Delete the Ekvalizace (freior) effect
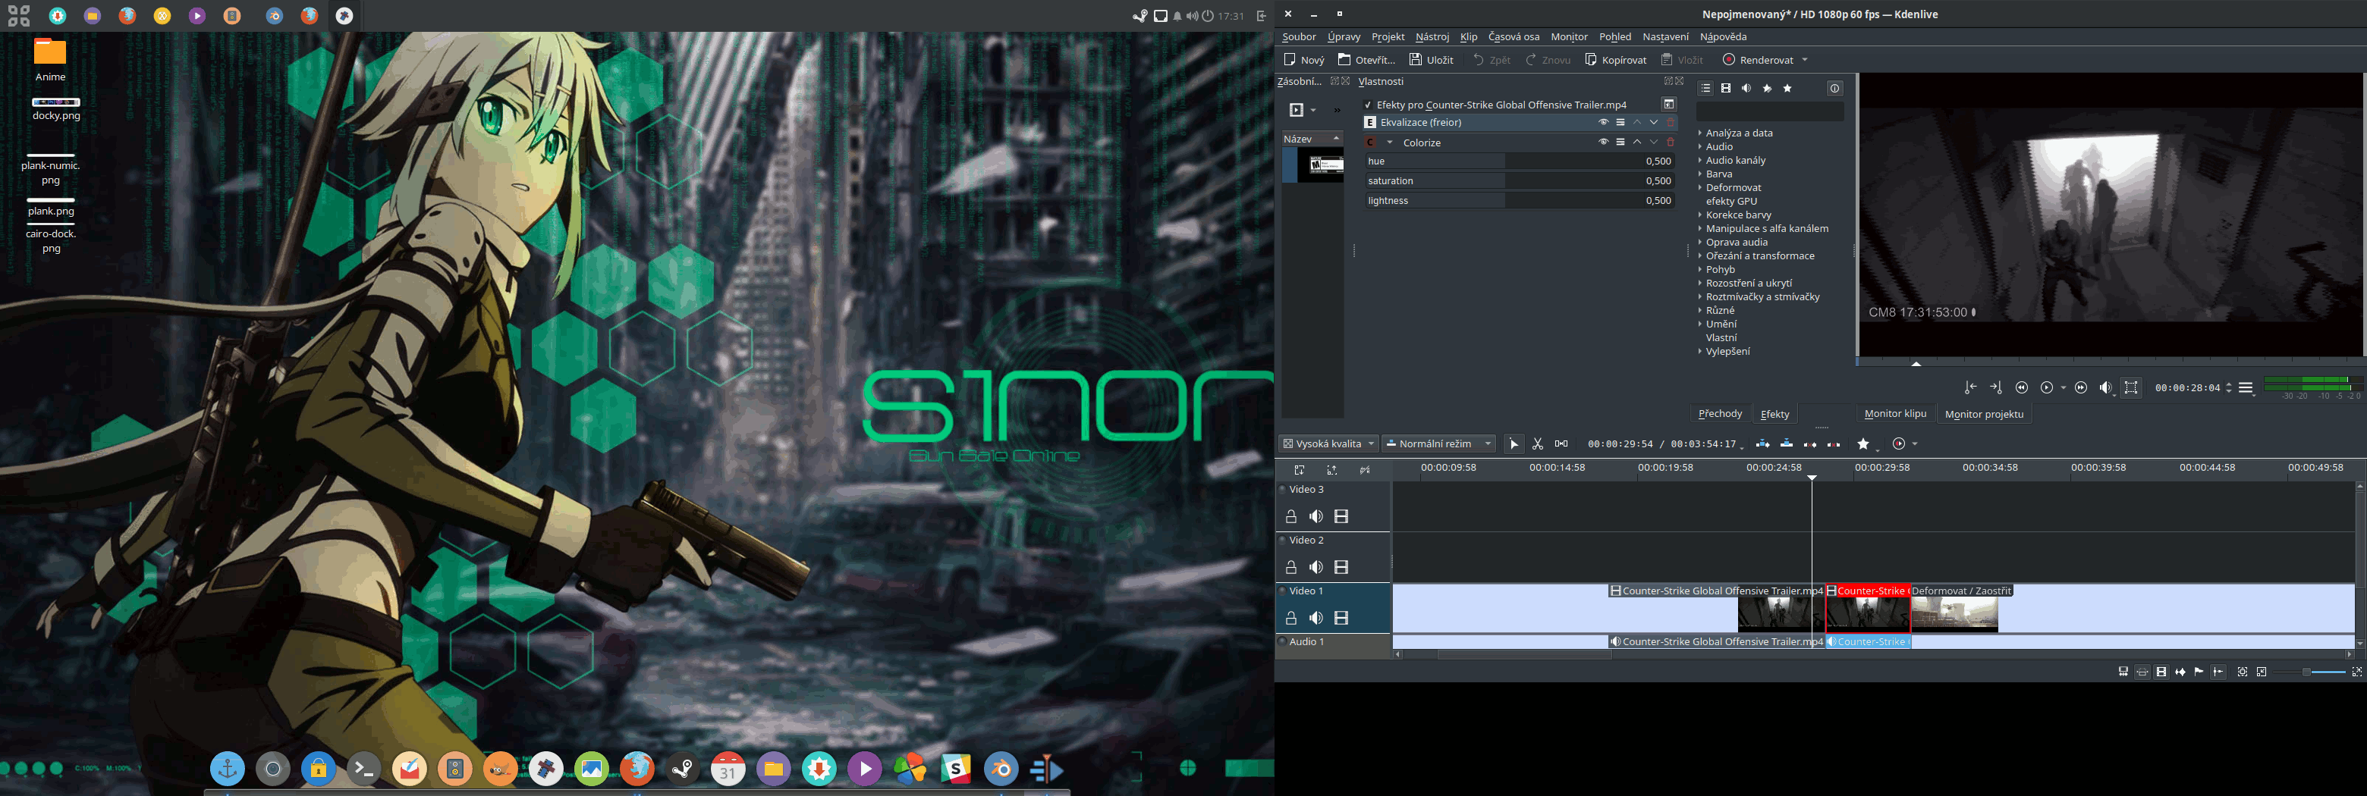Screen dimensions: 2367x796 pos(1671,122)
